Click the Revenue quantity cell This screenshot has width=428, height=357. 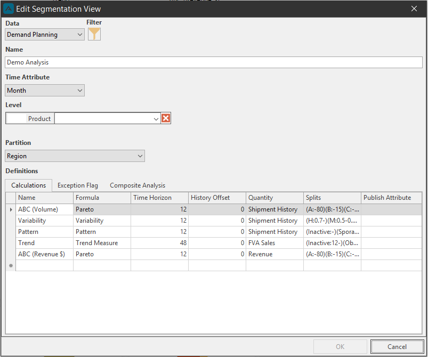point(275,254)
